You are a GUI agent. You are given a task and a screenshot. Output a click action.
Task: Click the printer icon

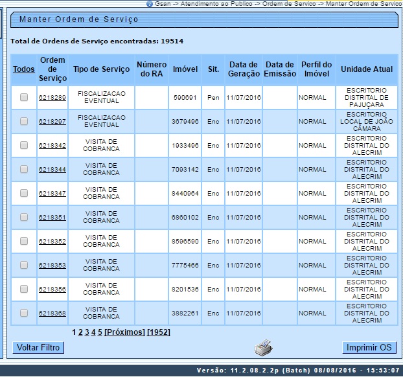pos(263,347)
